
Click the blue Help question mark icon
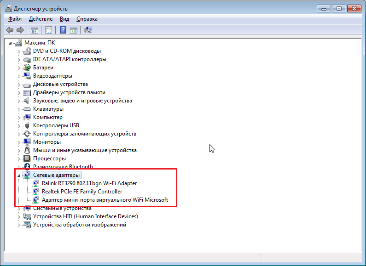pos(63,30)
